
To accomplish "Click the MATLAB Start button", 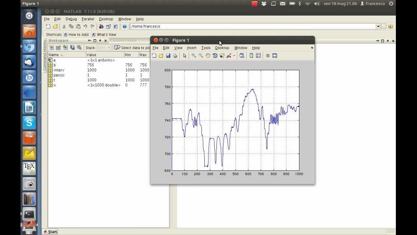I will (50, 232).
